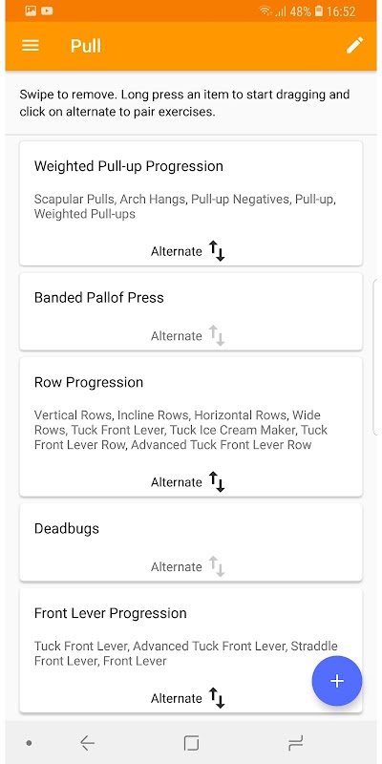The width and height of the screenshot is (382, 764).
Task: Toggle Alternate label on Row Progression
Action: pyautogui.click(x=176, y=482)
